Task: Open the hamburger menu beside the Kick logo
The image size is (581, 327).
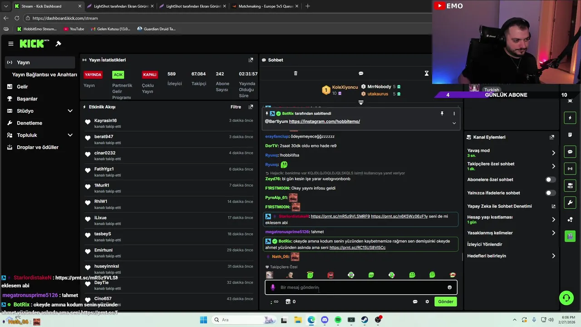Action: (10, 44)
